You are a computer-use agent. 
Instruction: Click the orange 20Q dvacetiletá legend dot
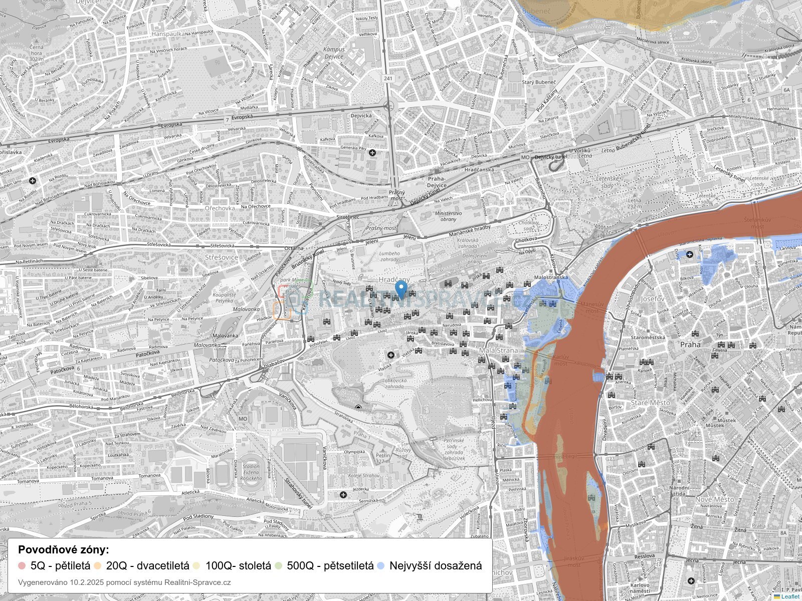tap(98, 566)
